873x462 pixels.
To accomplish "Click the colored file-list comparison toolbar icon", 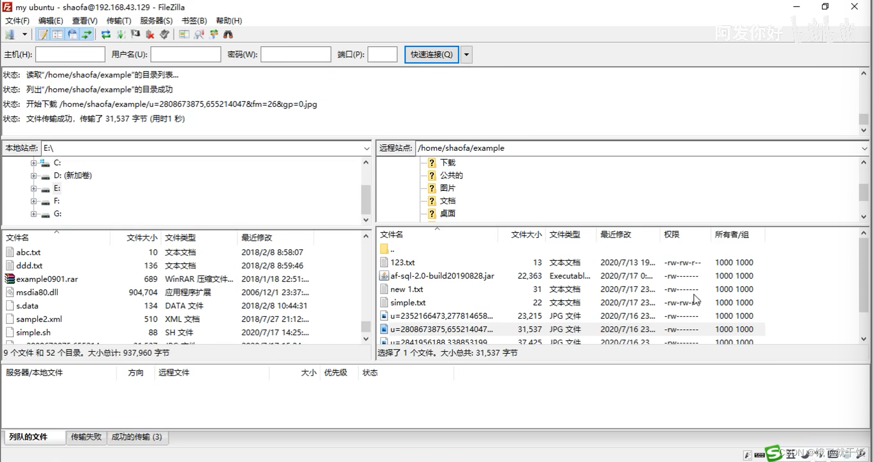I will [184, 34].
